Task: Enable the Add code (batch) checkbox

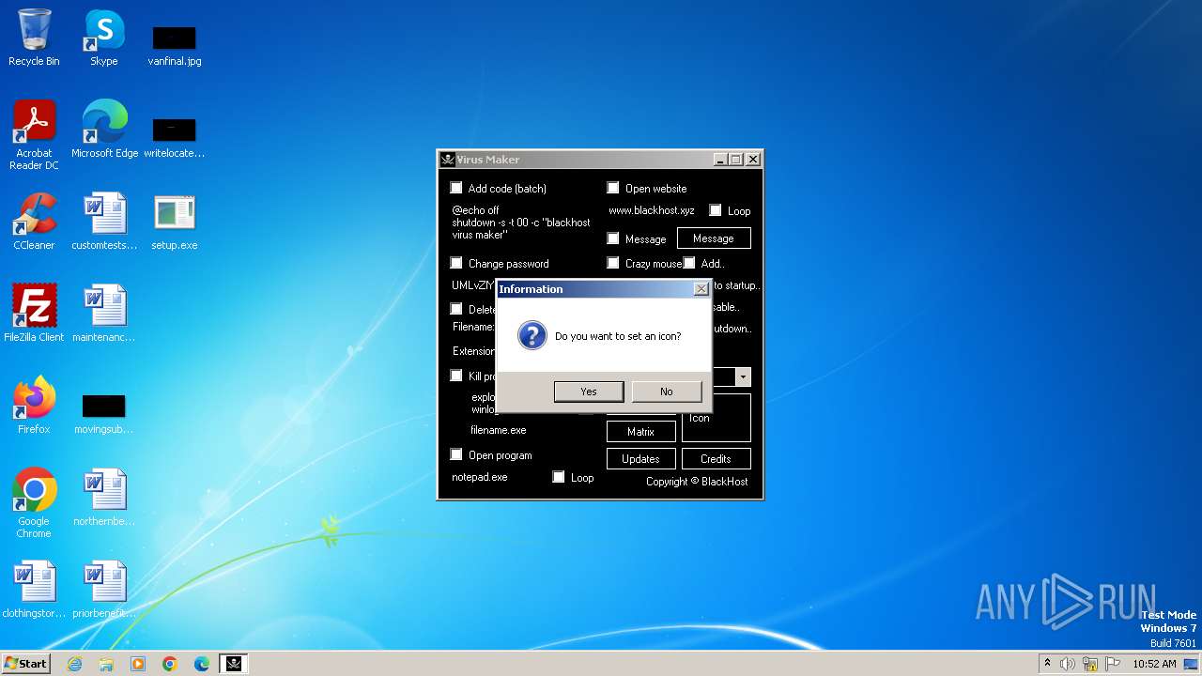Action: tap(456, 188)
